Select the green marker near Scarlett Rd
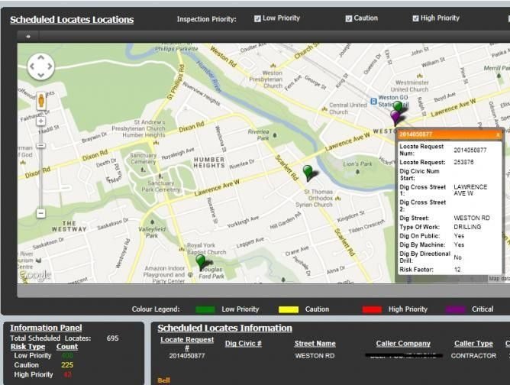Image resolution: width=510 pixels, height=385 pixels. click(x=308, y=173)
